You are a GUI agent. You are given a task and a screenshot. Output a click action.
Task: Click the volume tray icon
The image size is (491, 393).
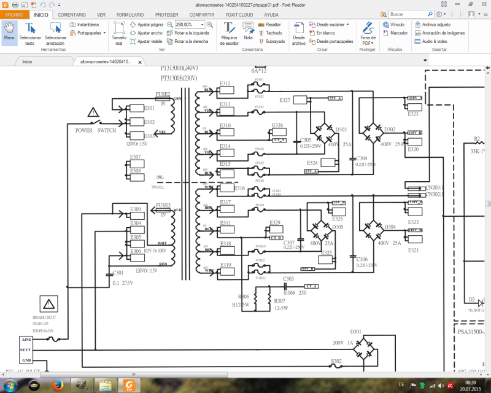point(441,386)
